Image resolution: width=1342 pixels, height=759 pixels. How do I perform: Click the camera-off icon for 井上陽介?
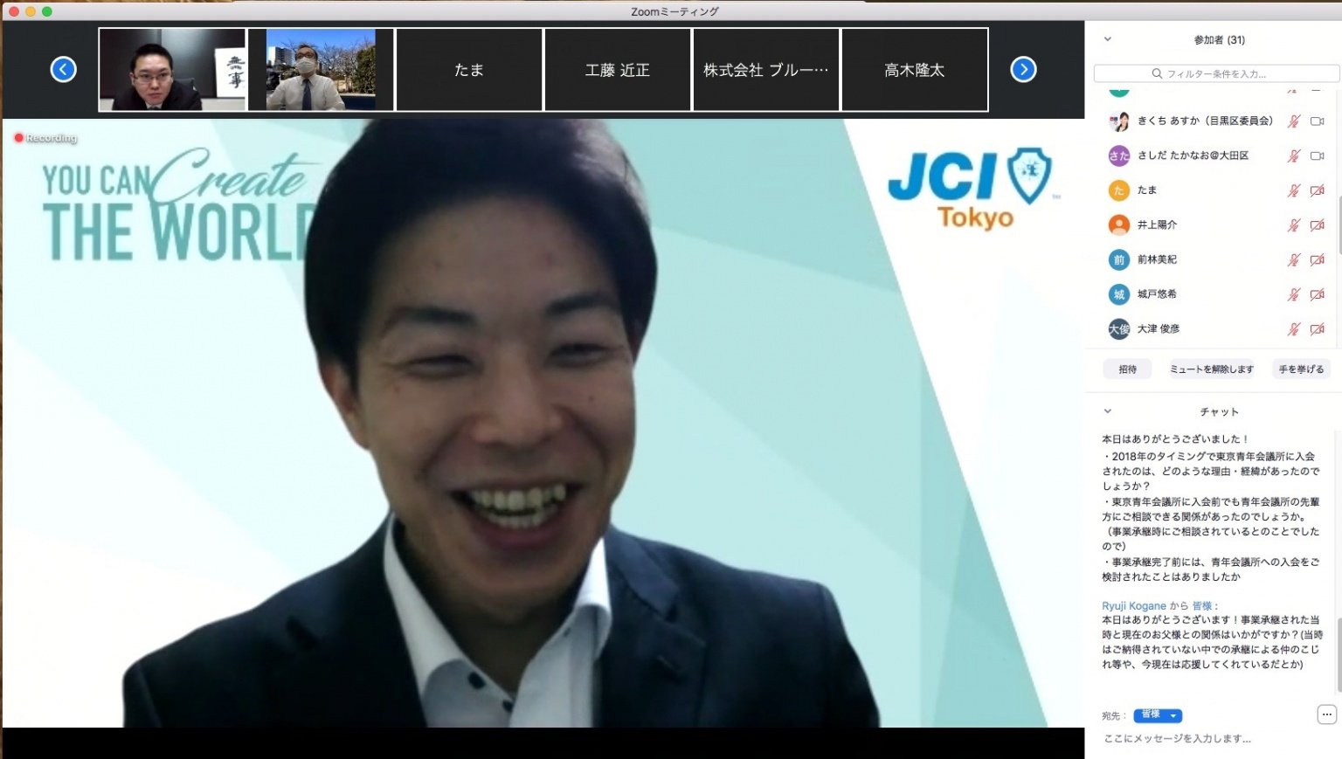pos(1317,225)
